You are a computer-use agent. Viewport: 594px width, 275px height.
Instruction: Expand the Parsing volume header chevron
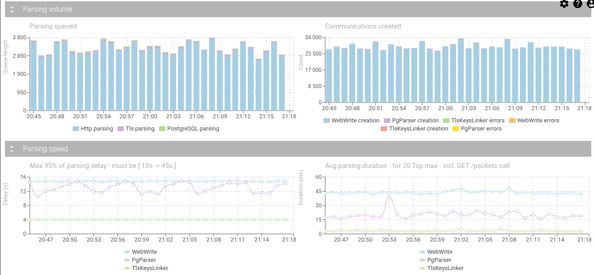(11, 9)
